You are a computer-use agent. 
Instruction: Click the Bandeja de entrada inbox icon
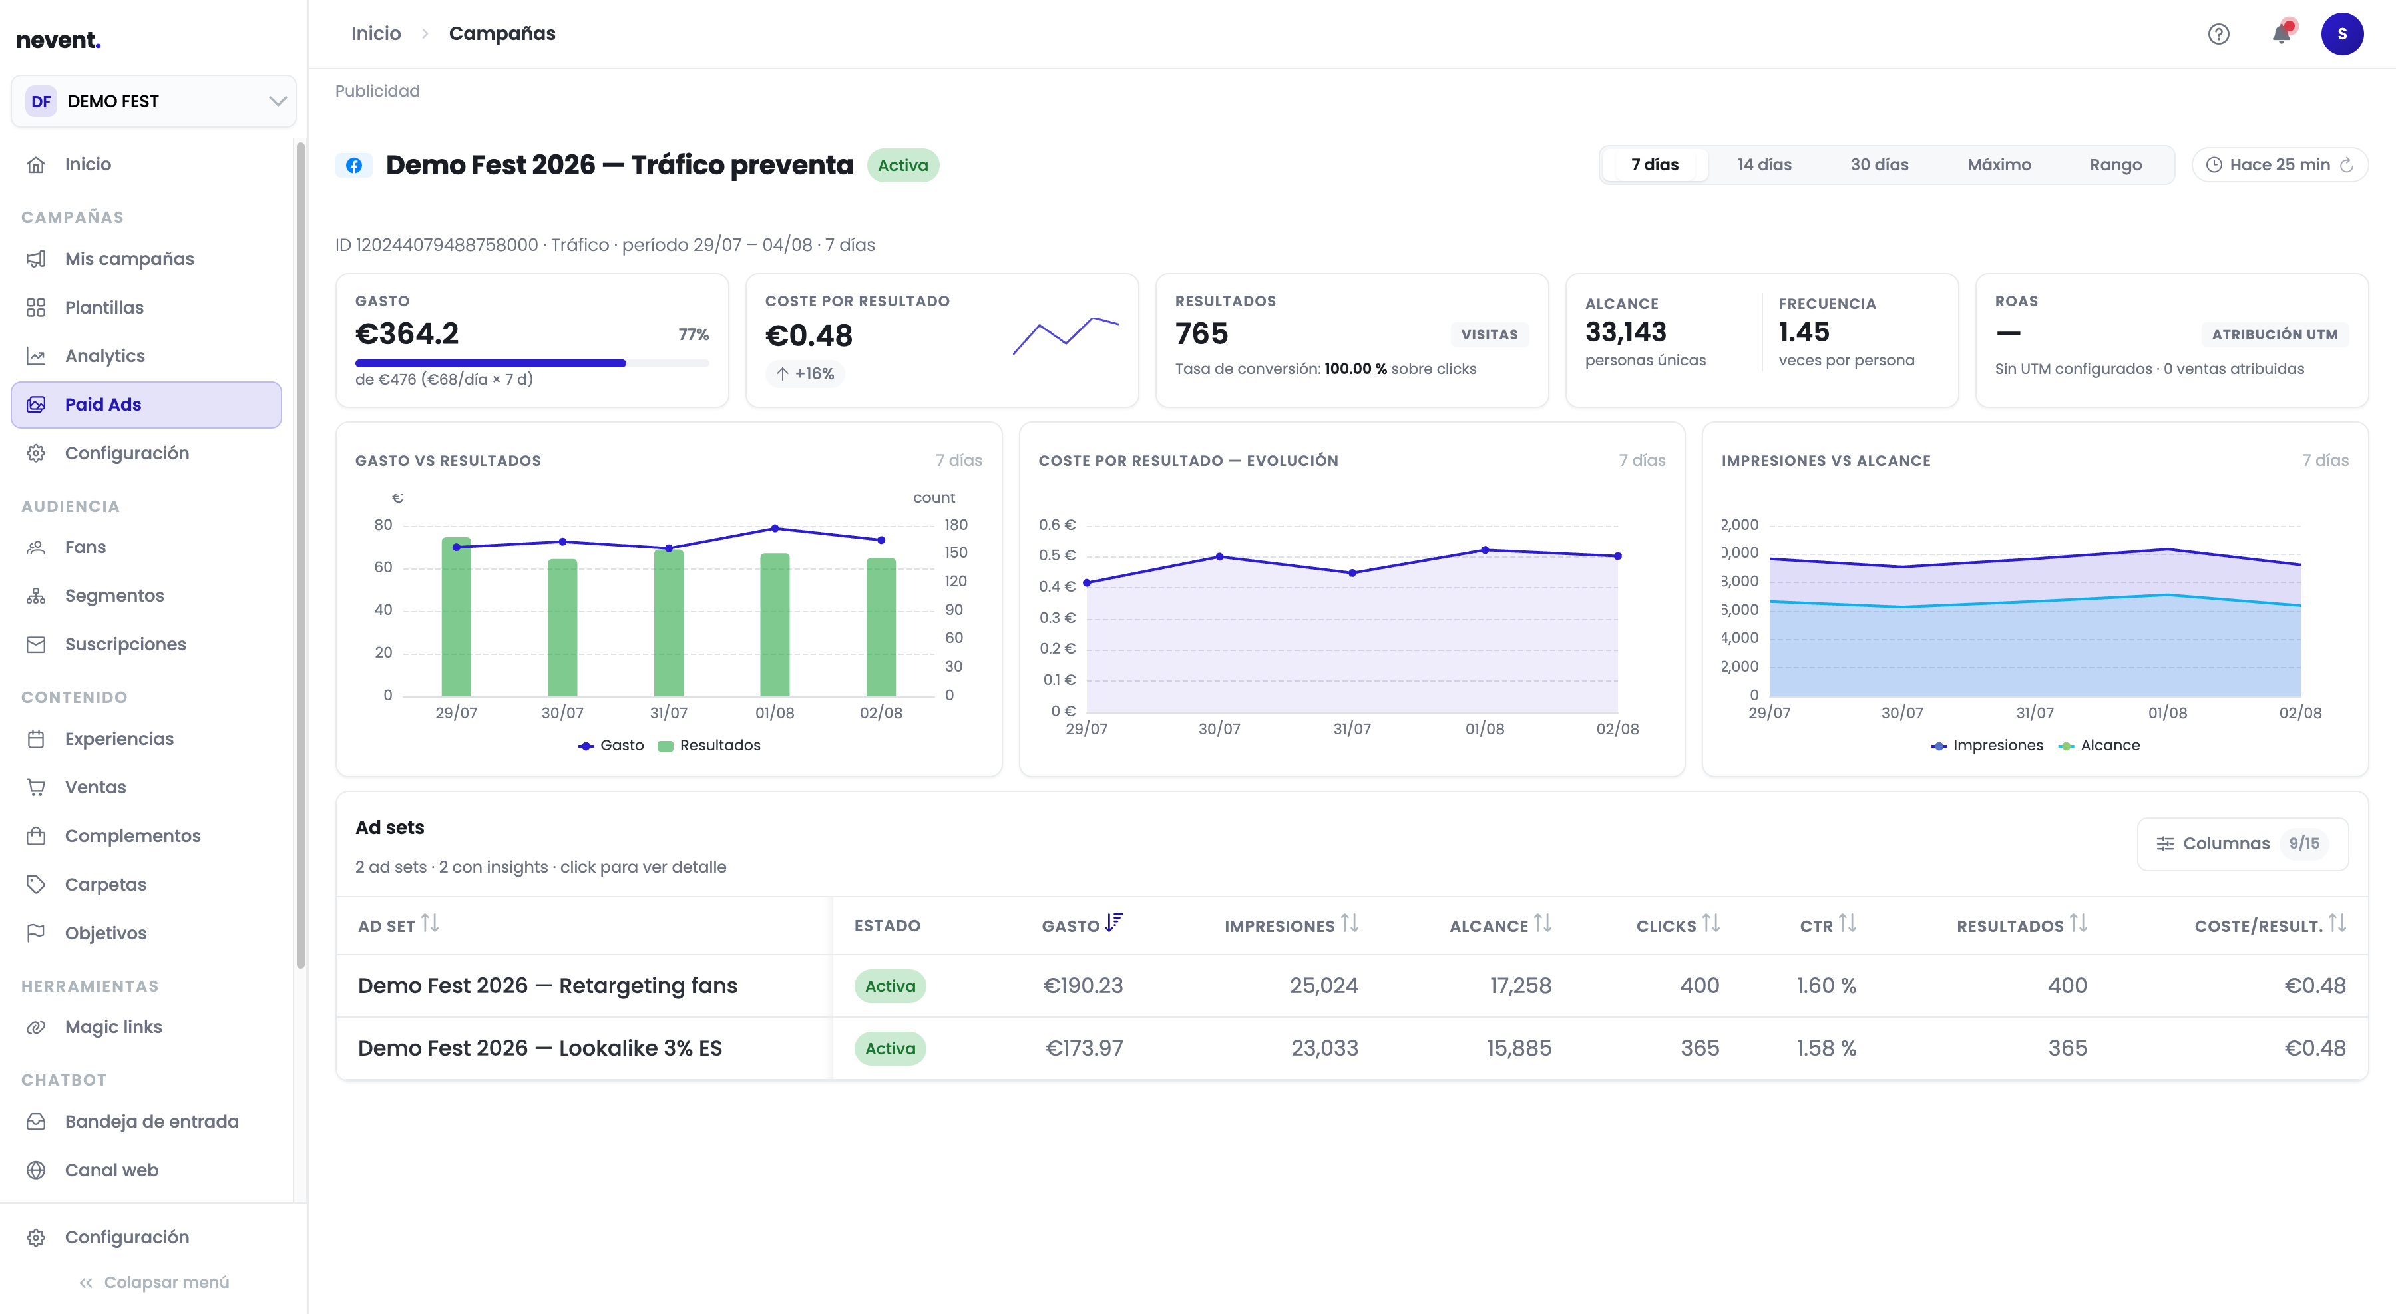pyautogui.click(x=37, y=1122)
